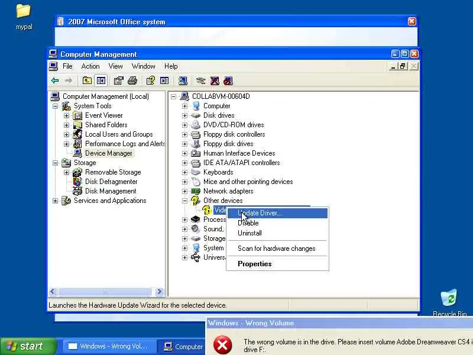The image size is (473, 355).
Task: Collapse the Other devices category
Action: pyautogui.click(x=184, y=201)
